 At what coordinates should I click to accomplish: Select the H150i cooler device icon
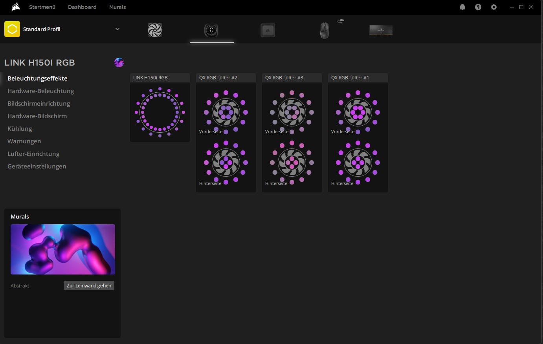[x=211, y=30]
